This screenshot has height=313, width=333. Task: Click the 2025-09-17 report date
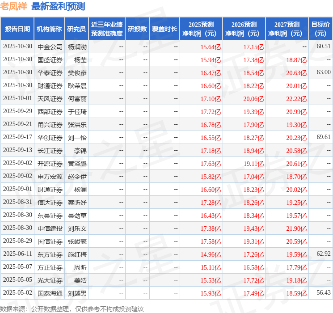tap(17, 137)
